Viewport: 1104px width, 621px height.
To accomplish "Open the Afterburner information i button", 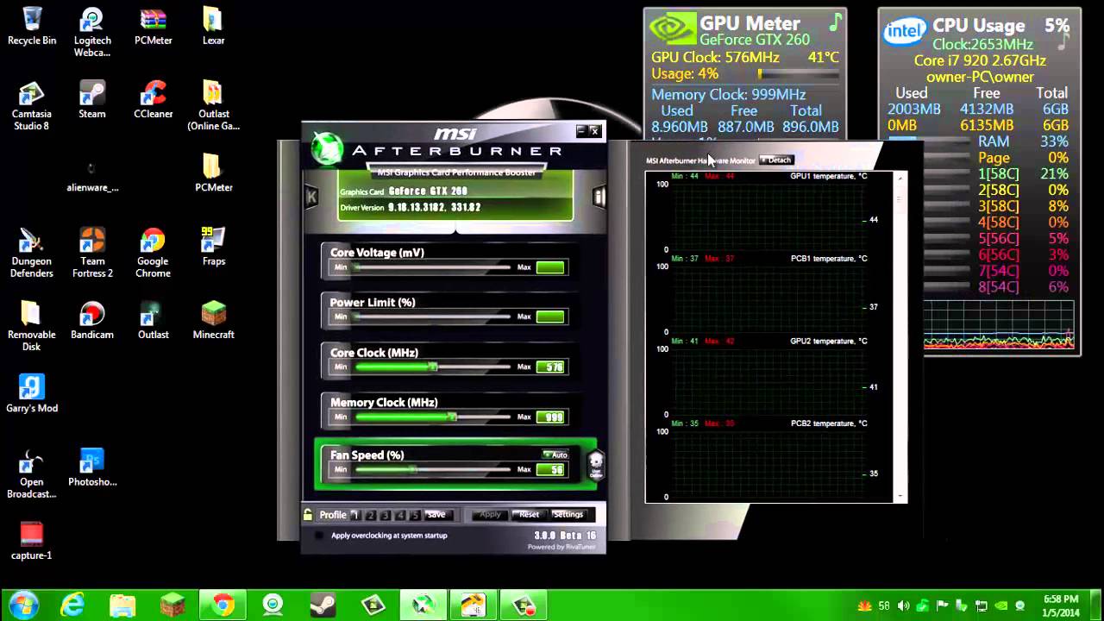I will [x=599, y=197].
